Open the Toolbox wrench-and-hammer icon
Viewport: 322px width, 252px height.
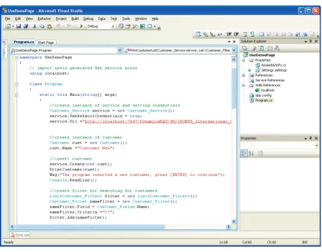tap(135, 27)
